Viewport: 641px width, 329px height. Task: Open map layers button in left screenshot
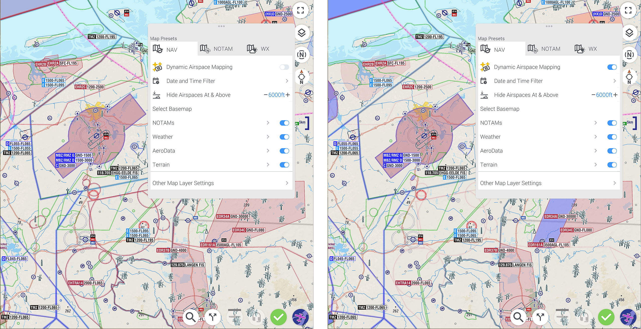(x=302, y=33)
